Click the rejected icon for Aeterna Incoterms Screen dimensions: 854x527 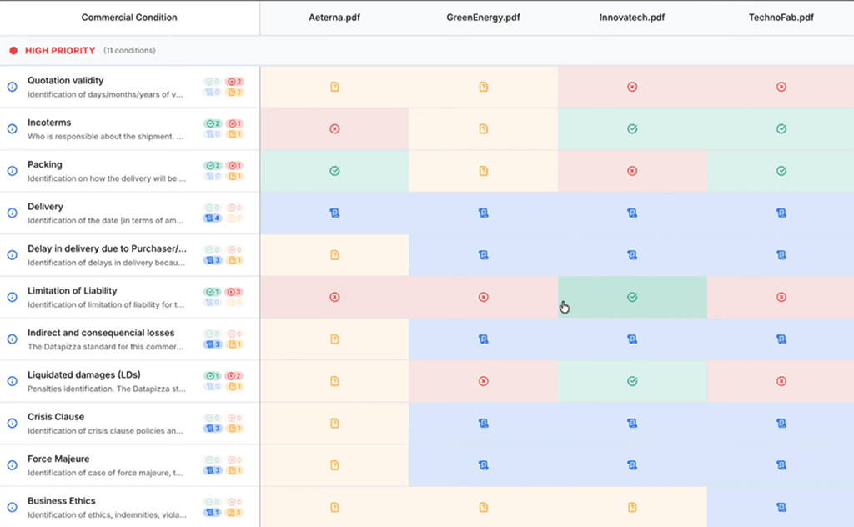(334, 129)
